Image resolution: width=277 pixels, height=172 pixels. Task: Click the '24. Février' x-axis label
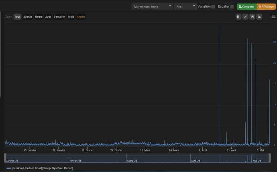click(x=116, y=150)
